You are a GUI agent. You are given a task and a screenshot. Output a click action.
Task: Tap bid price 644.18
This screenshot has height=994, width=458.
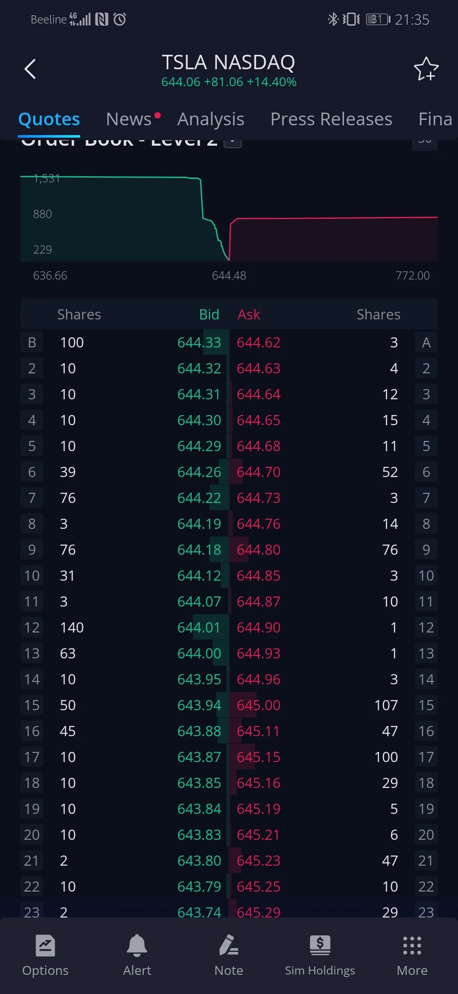199,550
